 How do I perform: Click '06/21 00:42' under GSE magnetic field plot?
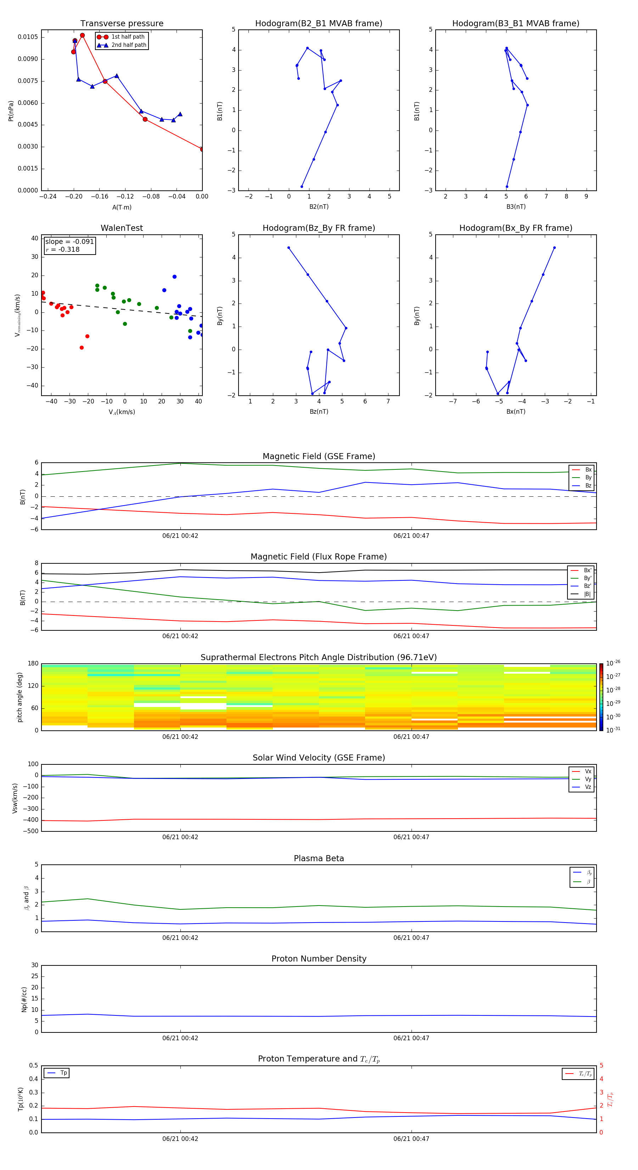click(x=180, y=535)
